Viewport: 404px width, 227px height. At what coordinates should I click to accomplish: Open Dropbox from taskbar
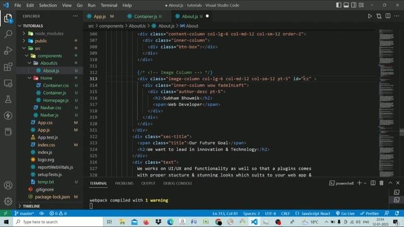(158, 221)
